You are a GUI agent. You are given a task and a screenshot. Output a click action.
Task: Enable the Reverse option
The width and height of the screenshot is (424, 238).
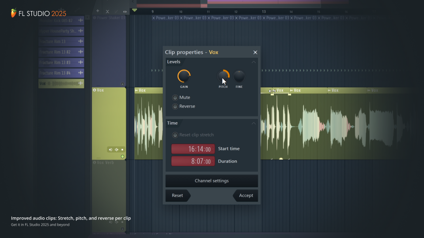175,106
